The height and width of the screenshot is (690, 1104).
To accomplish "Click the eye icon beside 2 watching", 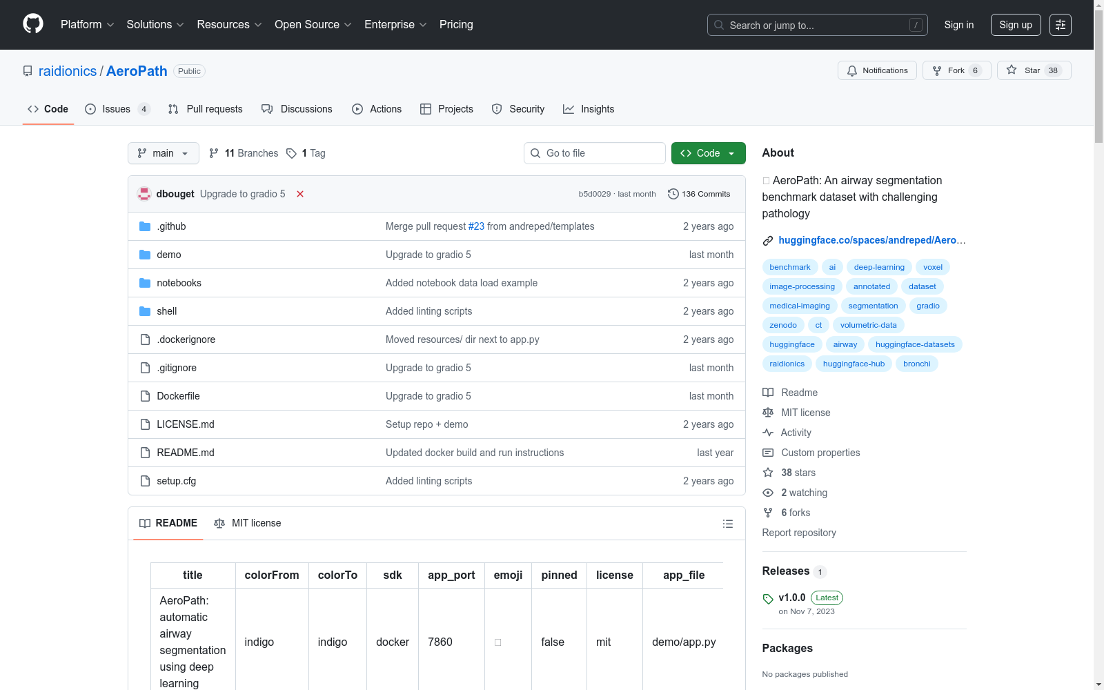I will 768,493.
